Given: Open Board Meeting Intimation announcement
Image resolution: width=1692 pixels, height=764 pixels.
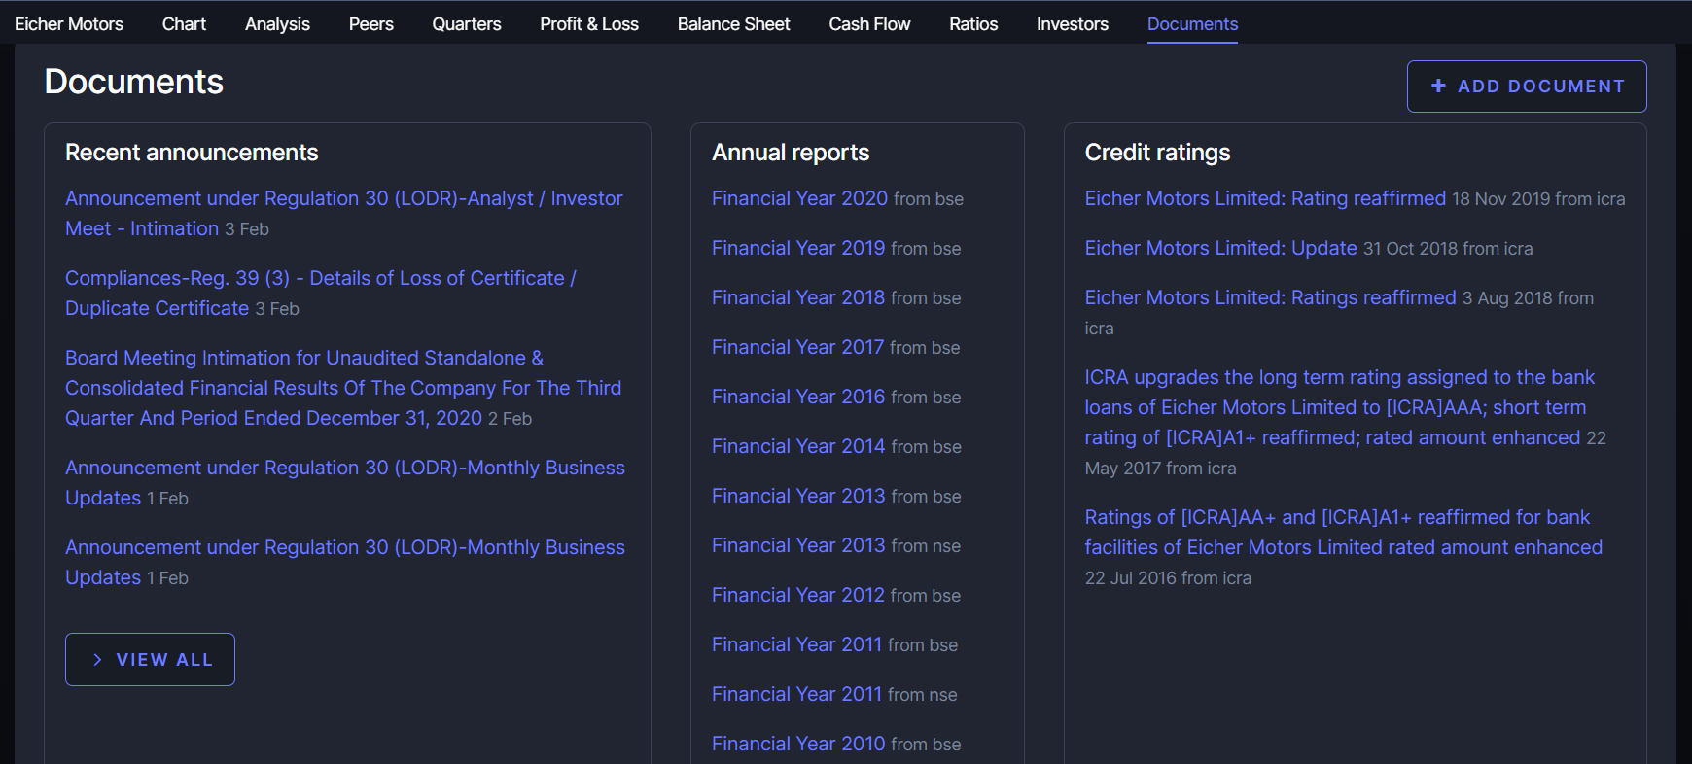Looking at the screenshot, I should click(x=343, y=388).
